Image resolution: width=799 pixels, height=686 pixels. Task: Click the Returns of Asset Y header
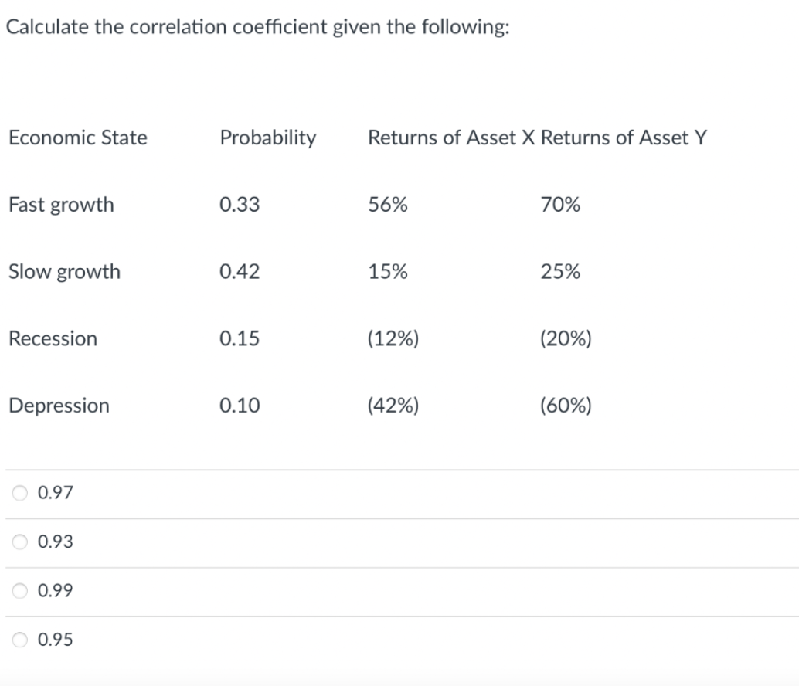pos(623,138)
